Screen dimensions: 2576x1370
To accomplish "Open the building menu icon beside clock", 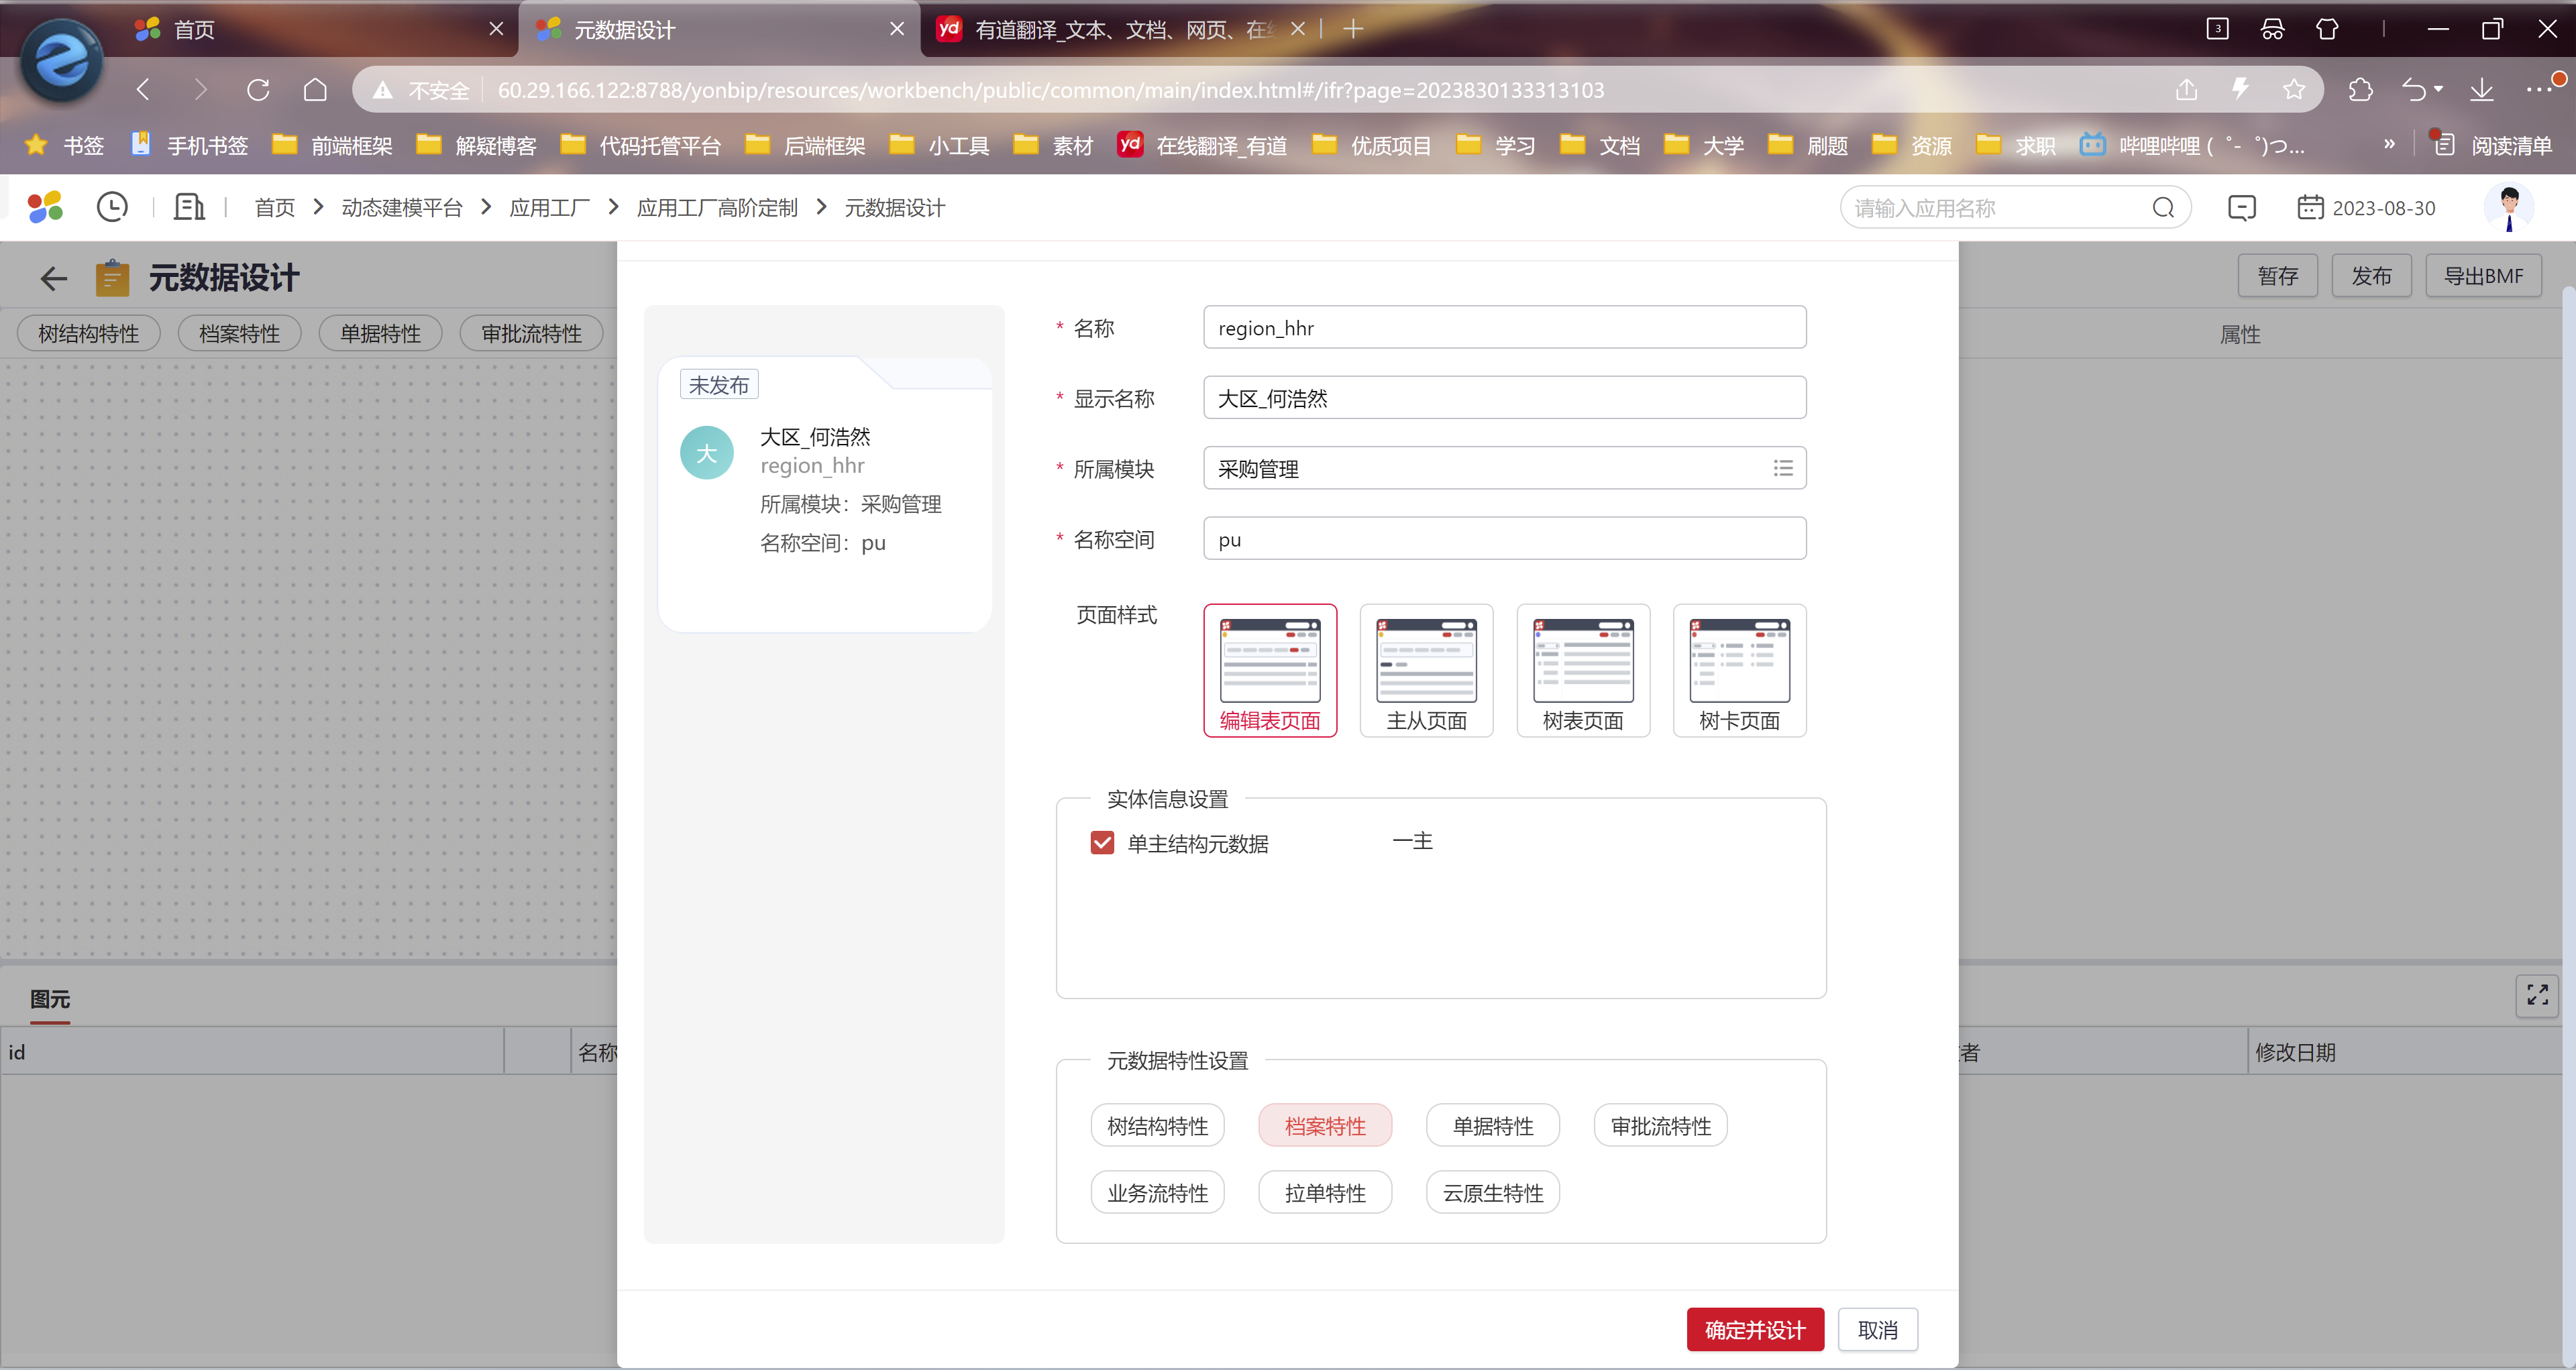I will [x=189, y=207].
